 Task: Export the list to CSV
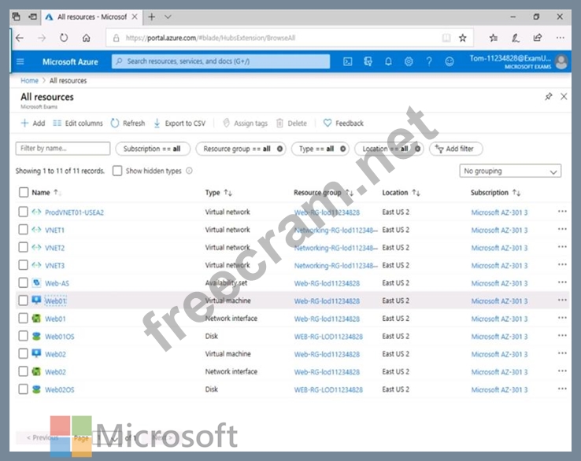(x=179, y=124)
